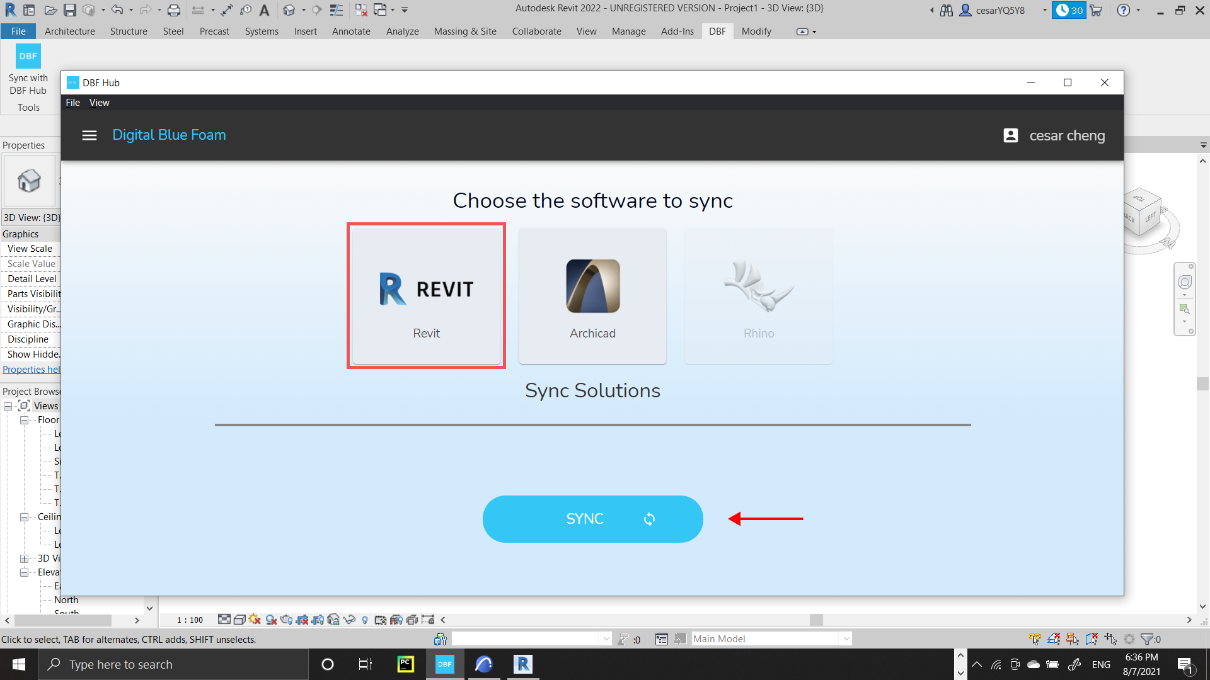The height and width of the screenshot is (680, 1210).
Task: Collapse the Ceiling Plans tree node
Action: (x=24, y=517)
